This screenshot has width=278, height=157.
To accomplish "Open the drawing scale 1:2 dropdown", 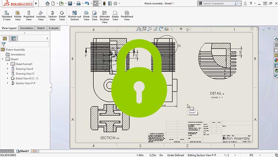I will tap(226, 155).
